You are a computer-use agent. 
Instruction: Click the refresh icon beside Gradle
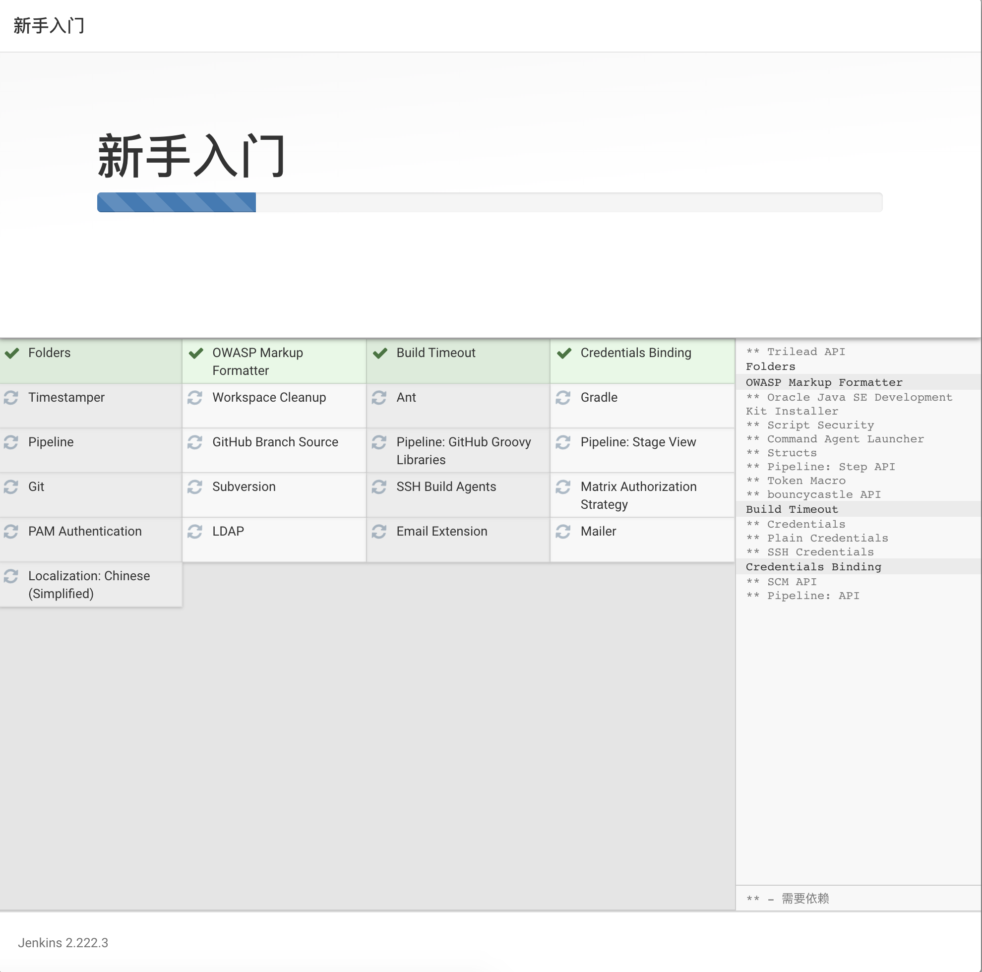click(563, 398)
